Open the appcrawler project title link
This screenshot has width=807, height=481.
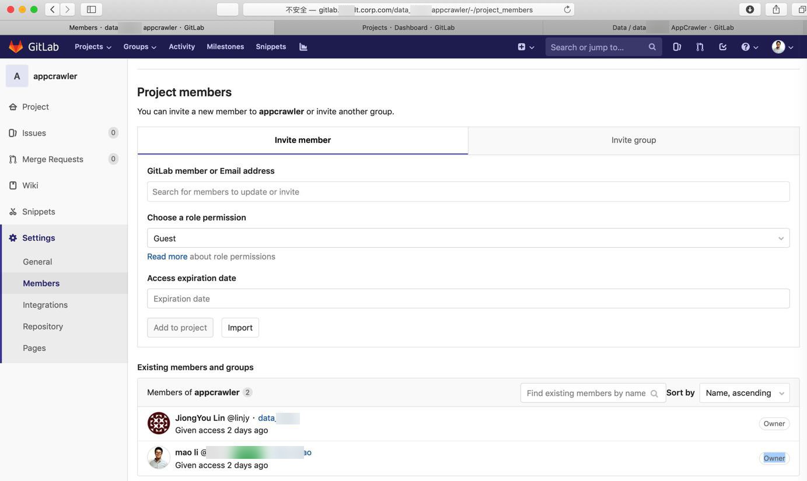pyautogui.click(x=55, y=76)
